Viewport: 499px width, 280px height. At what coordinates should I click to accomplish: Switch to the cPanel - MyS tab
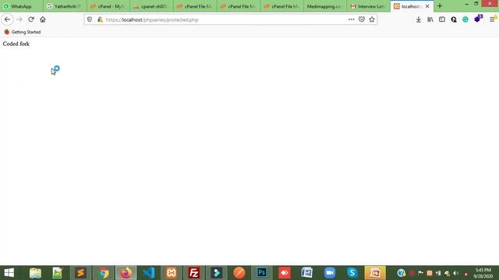(108, 6)
